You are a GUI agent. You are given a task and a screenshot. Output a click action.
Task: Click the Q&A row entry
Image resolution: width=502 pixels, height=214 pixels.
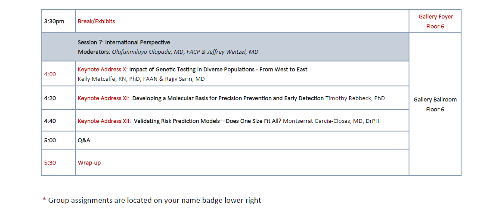[84, 141]
